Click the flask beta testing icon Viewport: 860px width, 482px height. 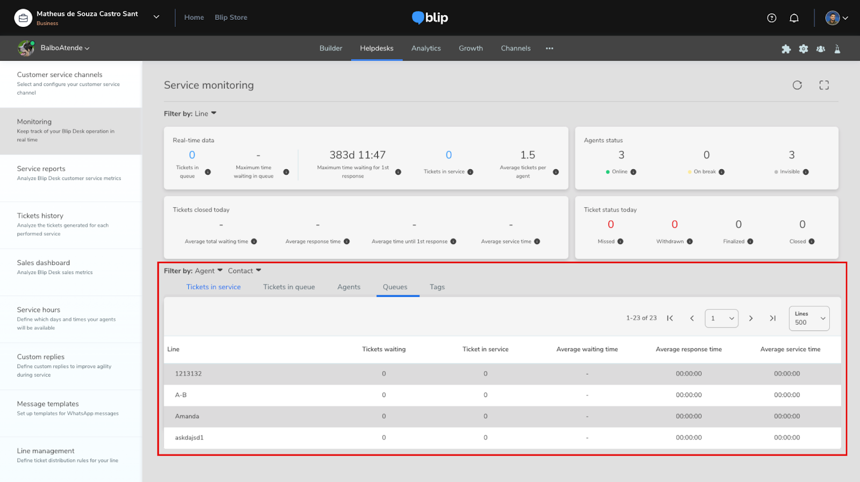(x=837, y=49)
